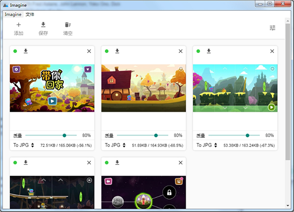Click the purple level map thumbnail

pos(144,192)
